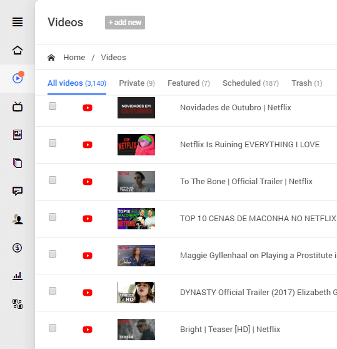Switch to the All videos tab

click(x=77, y=83)
